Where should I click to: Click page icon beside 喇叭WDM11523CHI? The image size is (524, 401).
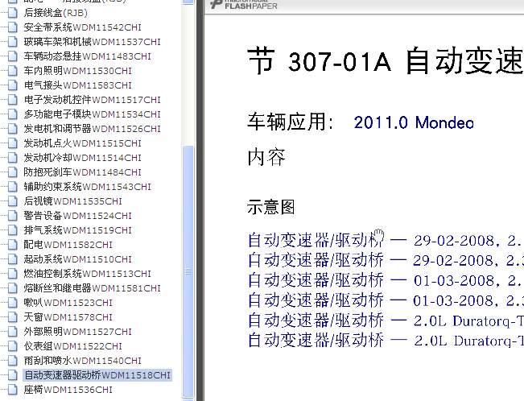[13, 303]
